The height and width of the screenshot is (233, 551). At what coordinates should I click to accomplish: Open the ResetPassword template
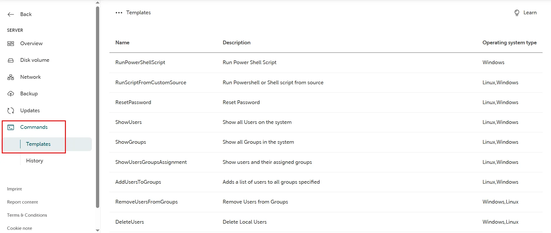coord(133,102)
